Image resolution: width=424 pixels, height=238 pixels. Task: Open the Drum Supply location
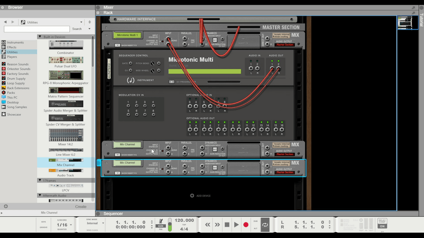click(16, 79)
